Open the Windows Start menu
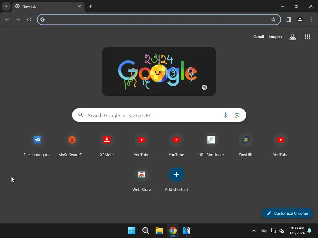 point(132,231)
